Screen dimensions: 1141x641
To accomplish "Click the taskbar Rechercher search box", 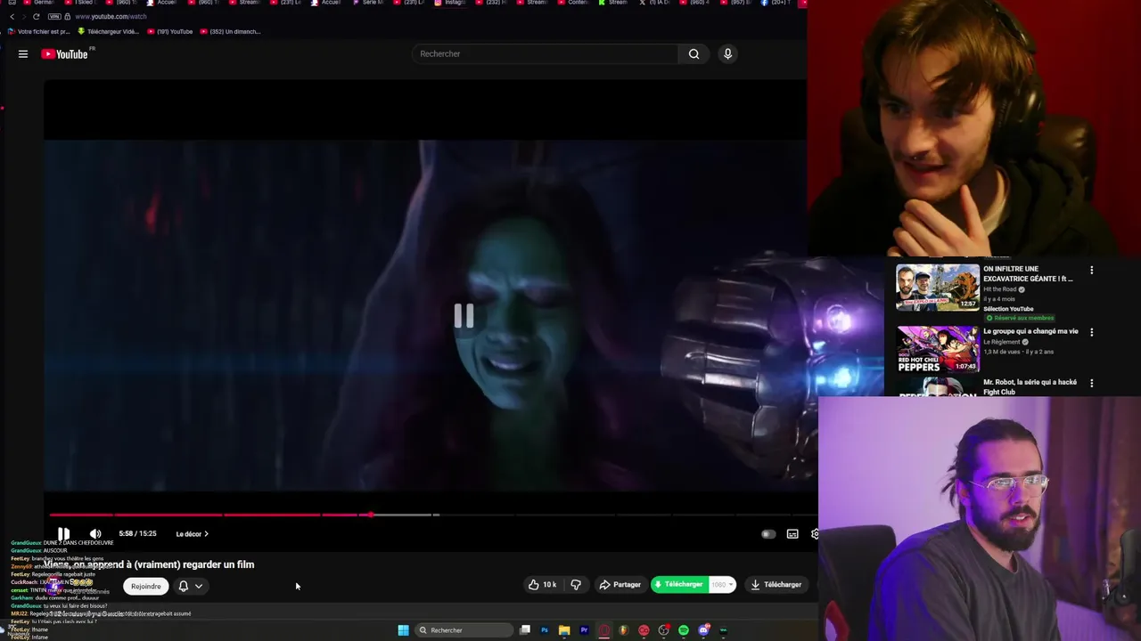I will coord(464,630).
